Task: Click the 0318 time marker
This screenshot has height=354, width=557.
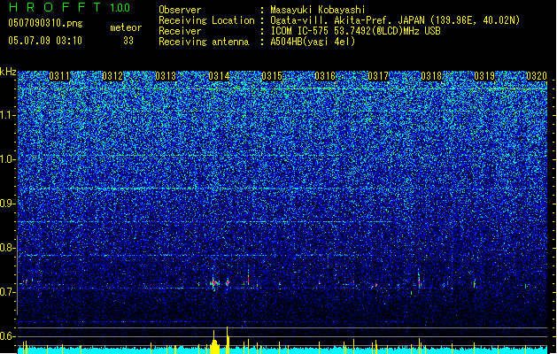Action: point(431,76)
